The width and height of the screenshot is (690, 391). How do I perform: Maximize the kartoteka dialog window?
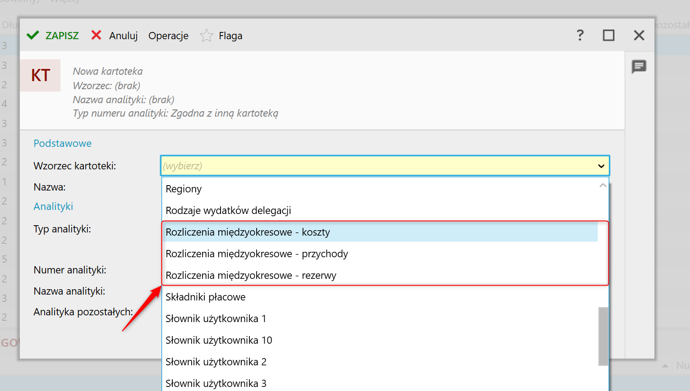pos(609,35)
